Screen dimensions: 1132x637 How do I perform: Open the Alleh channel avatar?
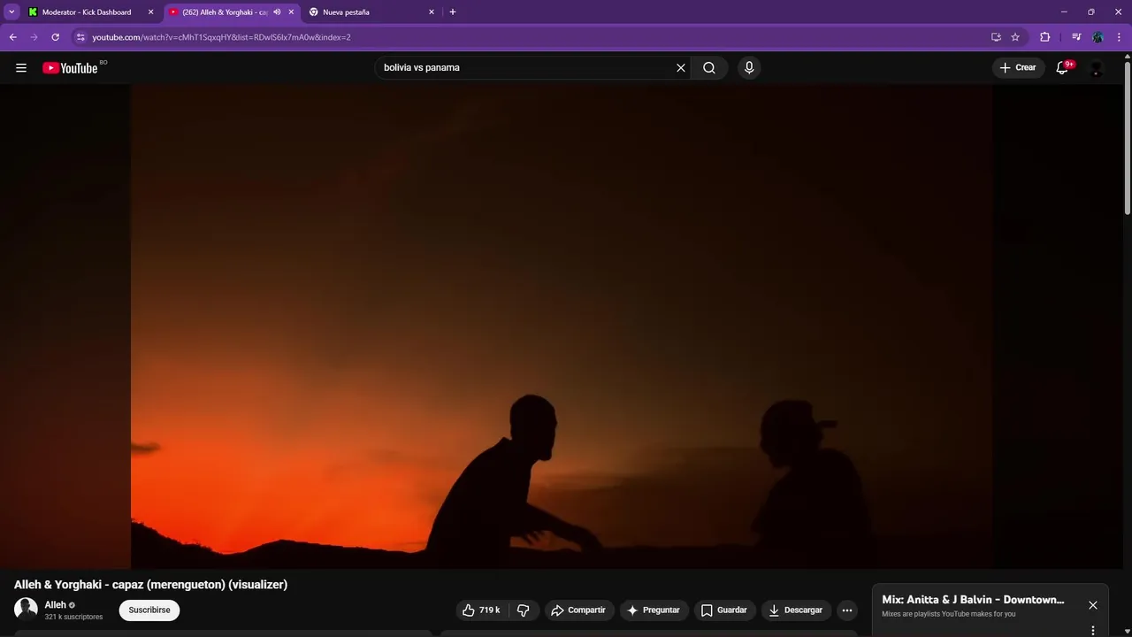(26, 610)
